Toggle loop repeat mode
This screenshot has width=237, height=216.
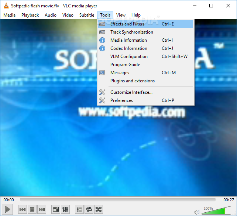89,209
